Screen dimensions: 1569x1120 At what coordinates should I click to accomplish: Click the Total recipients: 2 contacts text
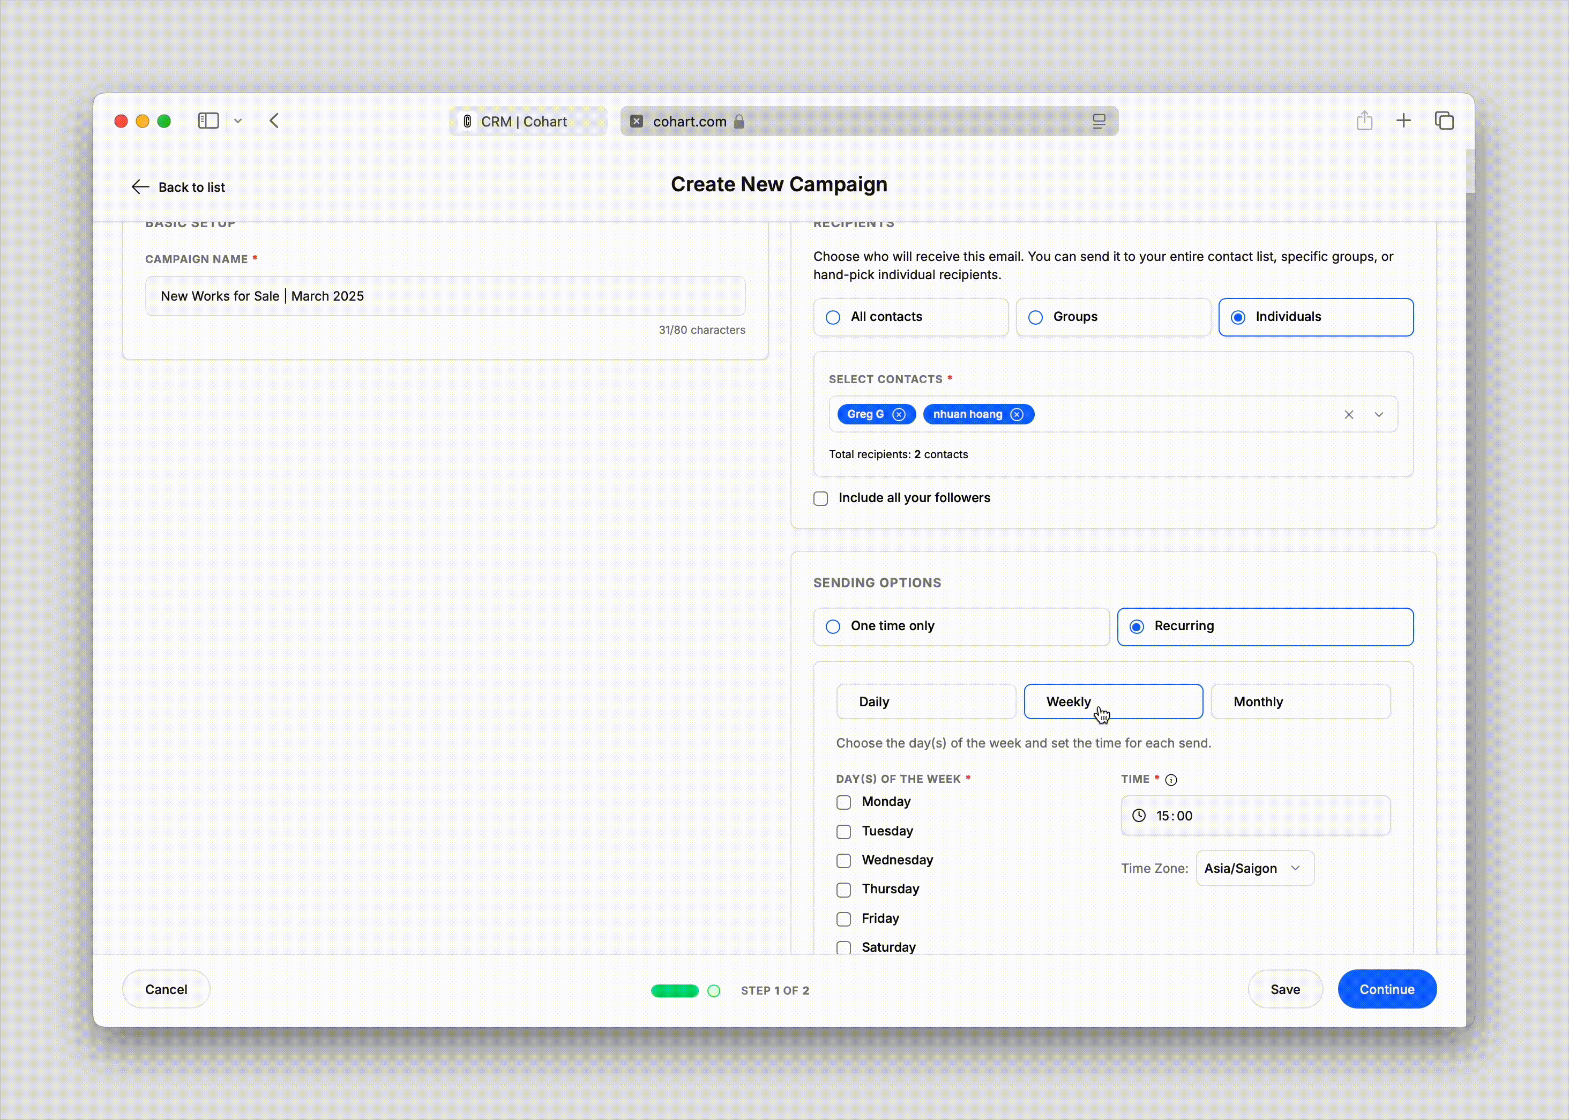click(x=898, y=454)
